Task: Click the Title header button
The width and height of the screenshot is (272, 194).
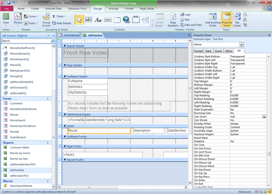Action: (x=185, y=20)
